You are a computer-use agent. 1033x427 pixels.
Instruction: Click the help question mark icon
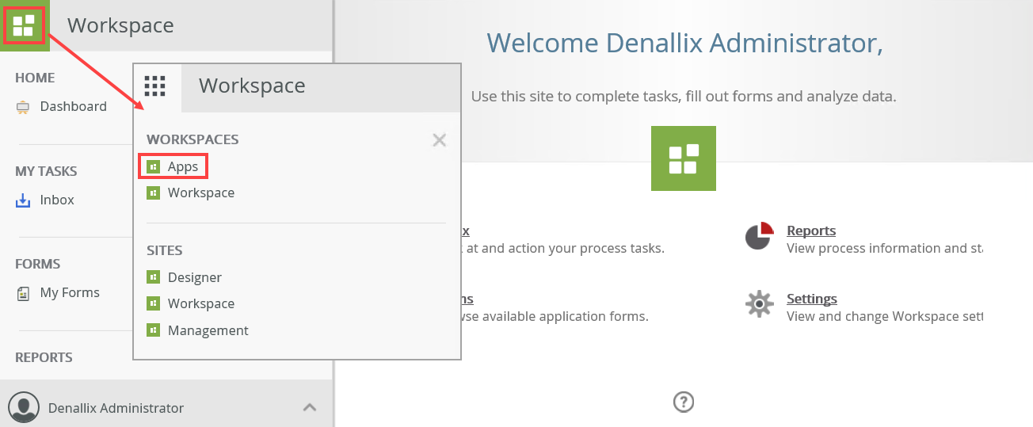pos(683,402)
